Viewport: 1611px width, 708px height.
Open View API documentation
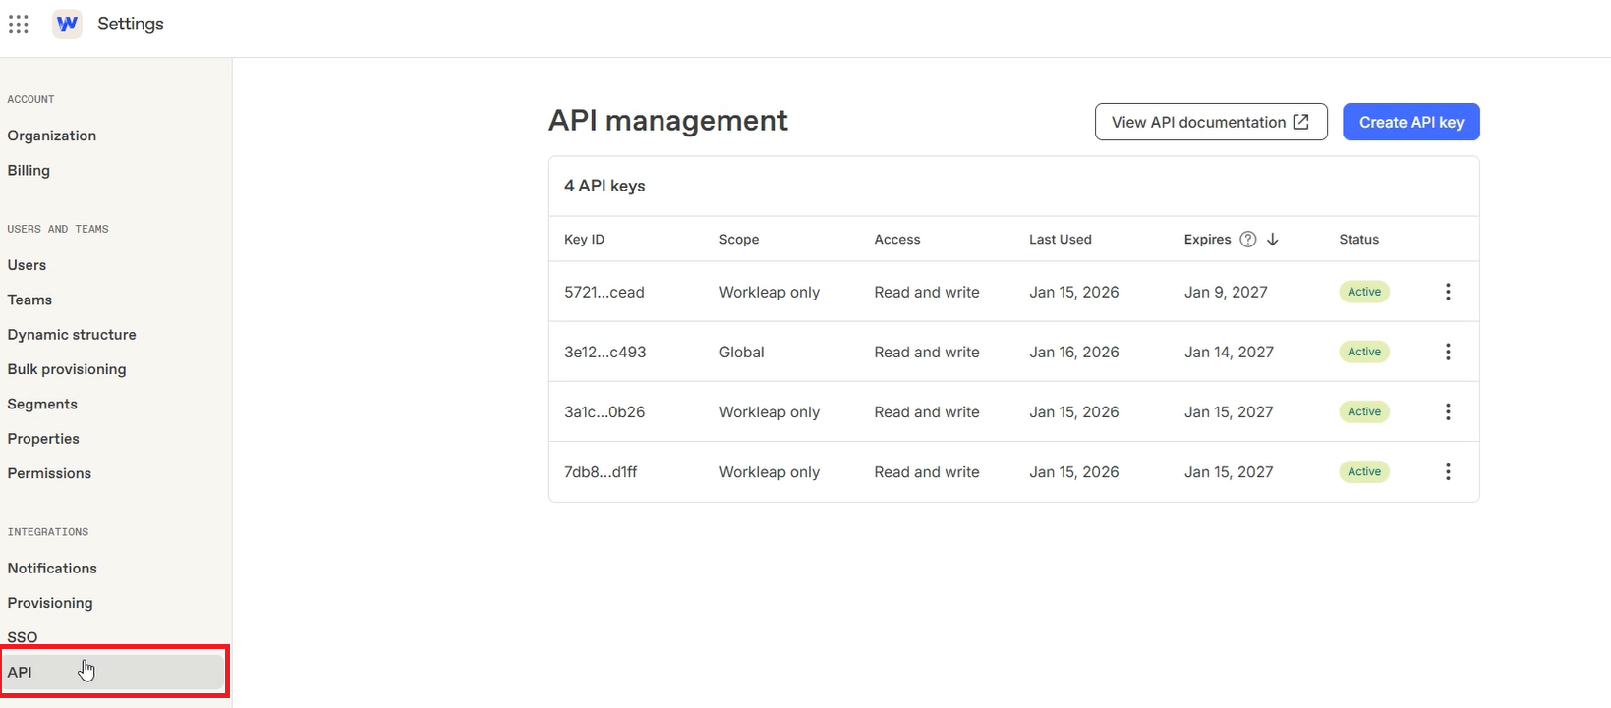point(1211,122)
